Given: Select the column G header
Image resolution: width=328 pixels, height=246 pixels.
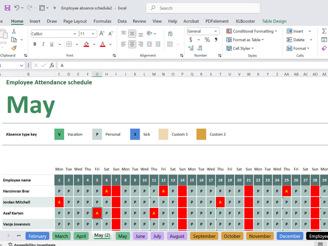Looking at the screenshot, I should tap(97, 74).
